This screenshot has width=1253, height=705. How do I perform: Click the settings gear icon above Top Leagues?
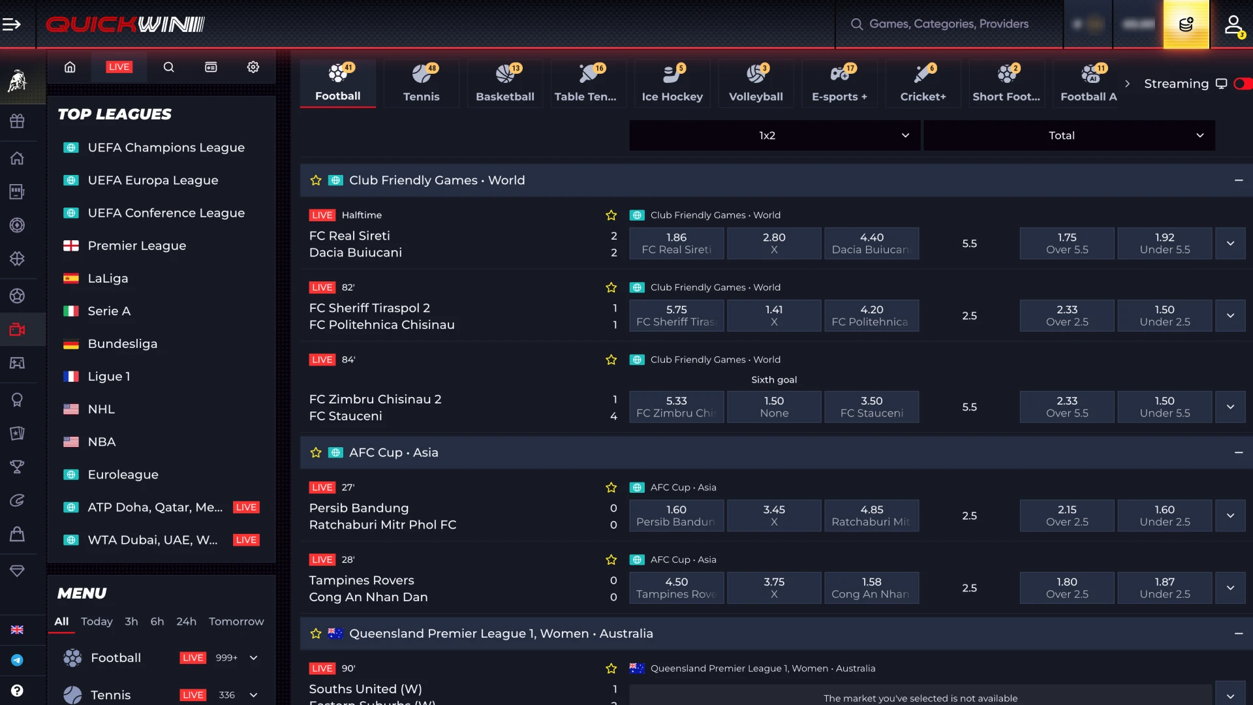[x=253, y=67]
